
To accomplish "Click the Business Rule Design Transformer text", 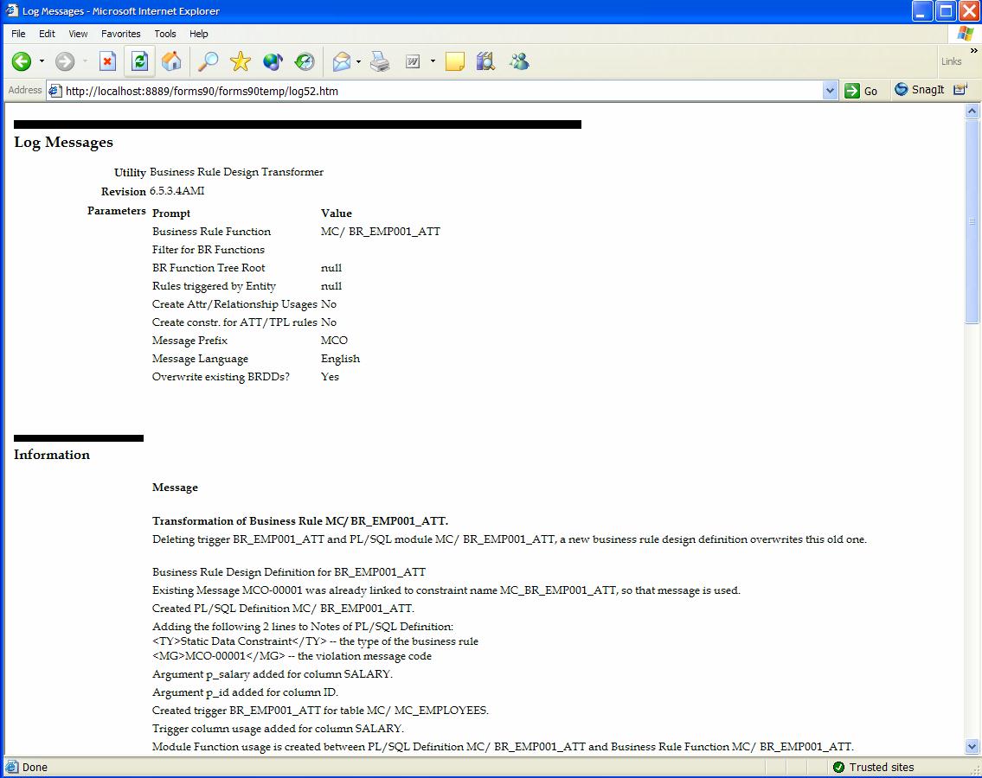I will point(237,172).
